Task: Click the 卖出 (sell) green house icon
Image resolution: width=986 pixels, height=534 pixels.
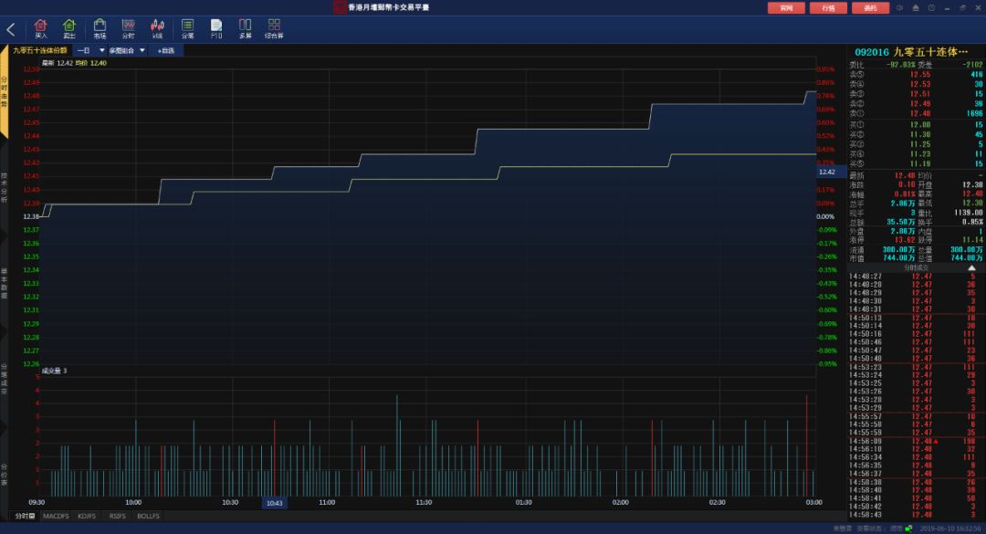Action: pos(69,28)
